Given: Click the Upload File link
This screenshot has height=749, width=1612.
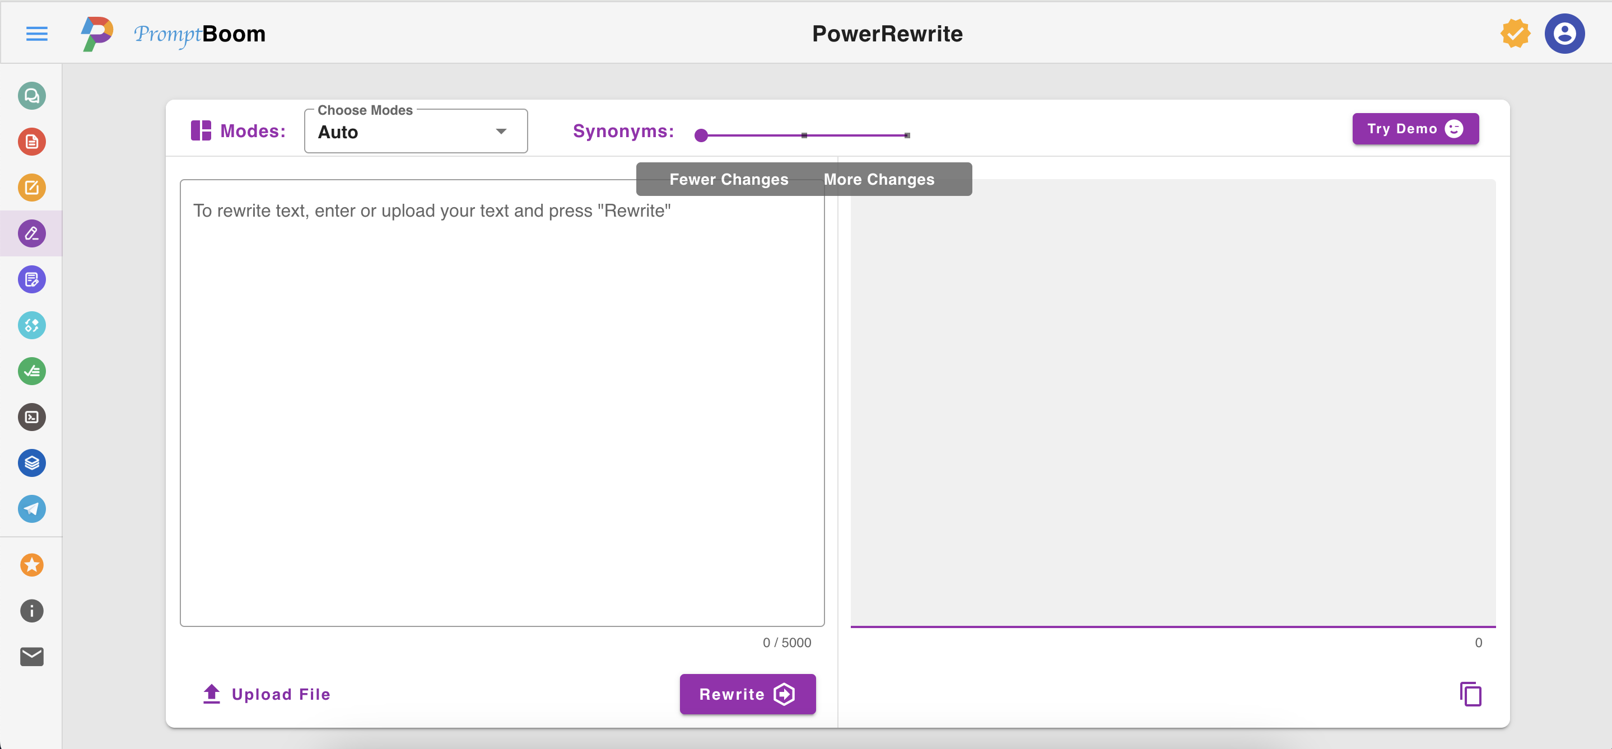Looking at the screenshot, I should pos(267,694).
